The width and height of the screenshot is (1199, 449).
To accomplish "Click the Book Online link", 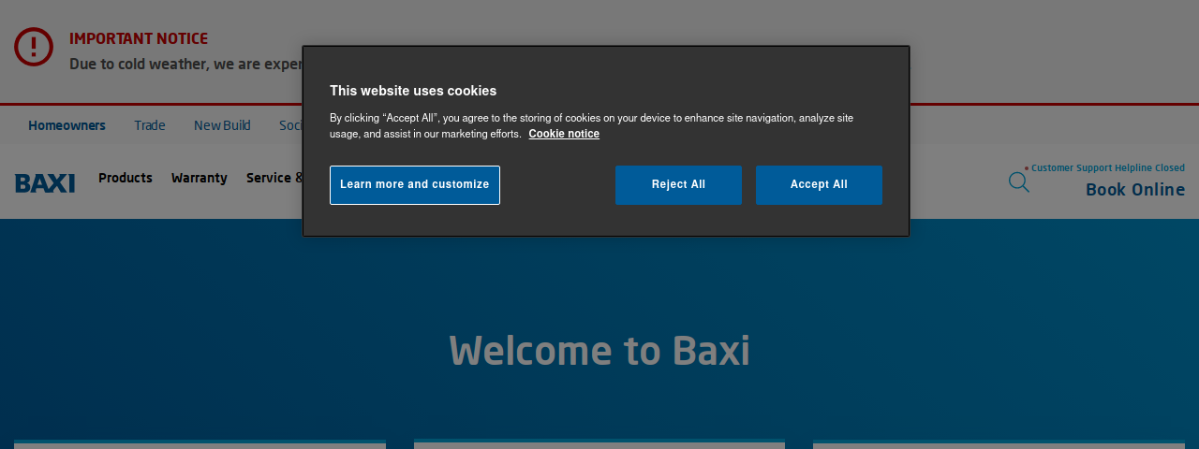I will 1135,190.
